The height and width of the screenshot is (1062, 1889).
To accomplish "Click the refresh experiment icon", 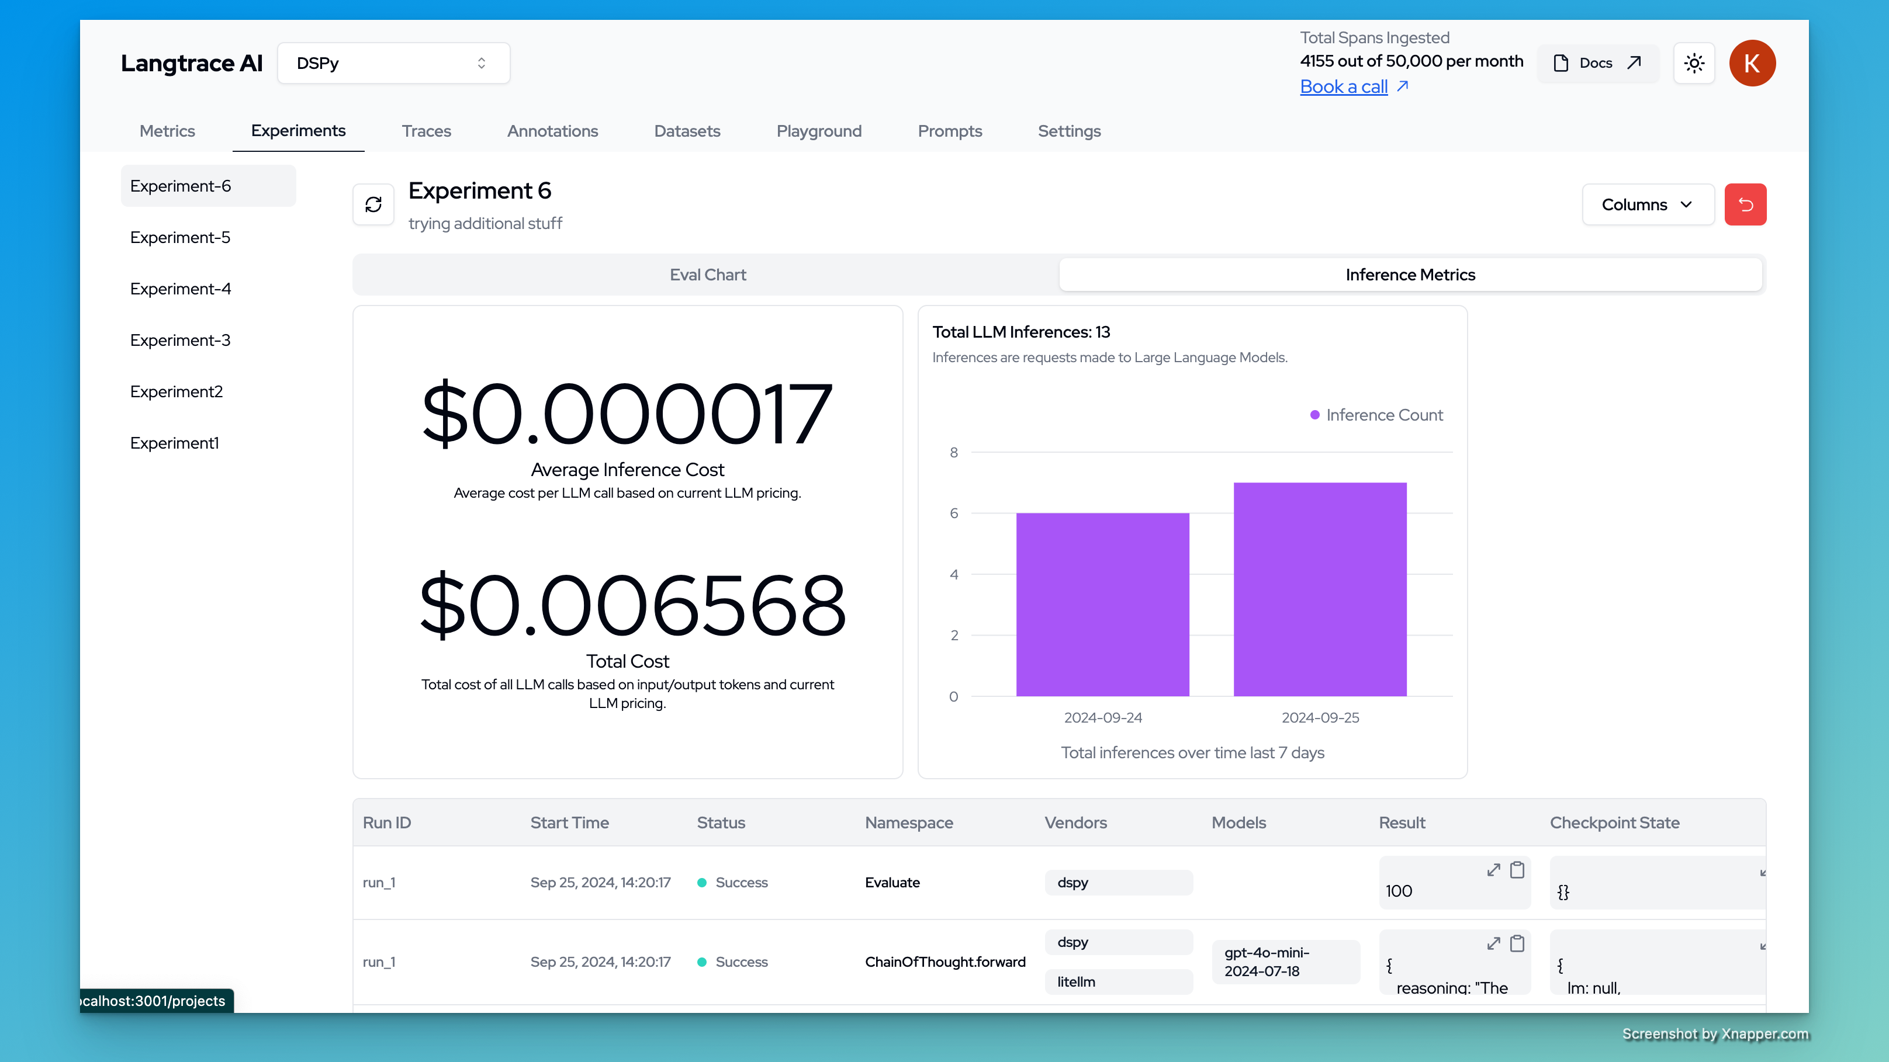I will (x=373, y=204).
